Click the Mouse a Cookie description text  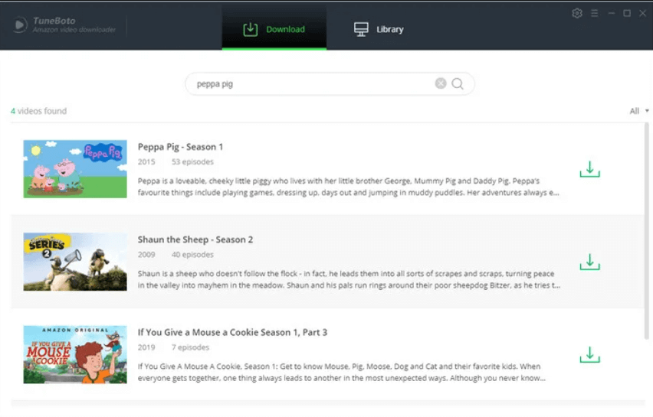[x=342, y=372]
